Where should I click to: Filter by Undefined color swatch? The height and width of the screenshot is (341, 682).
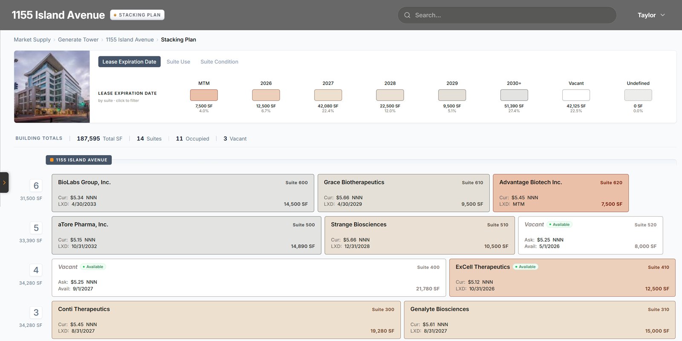[638, 95]
